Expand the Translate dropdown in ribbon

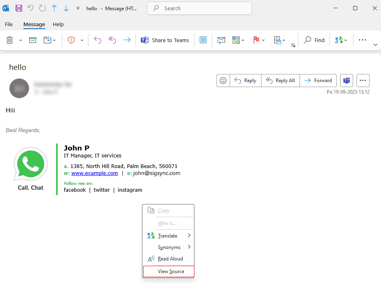pos(346,40)
